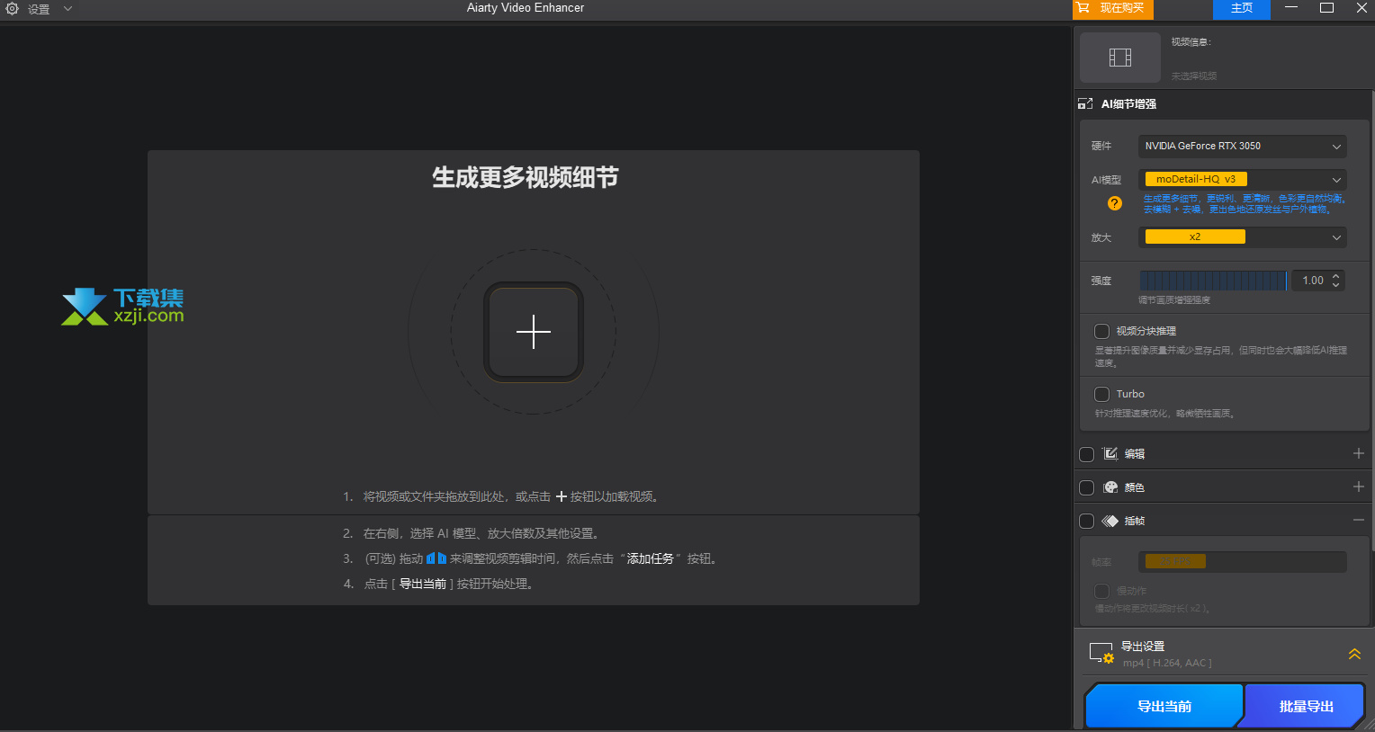This screenshot has height=732, width=1375.
Task: Click the plus button to add a video
Action: [x=533, y=332]
